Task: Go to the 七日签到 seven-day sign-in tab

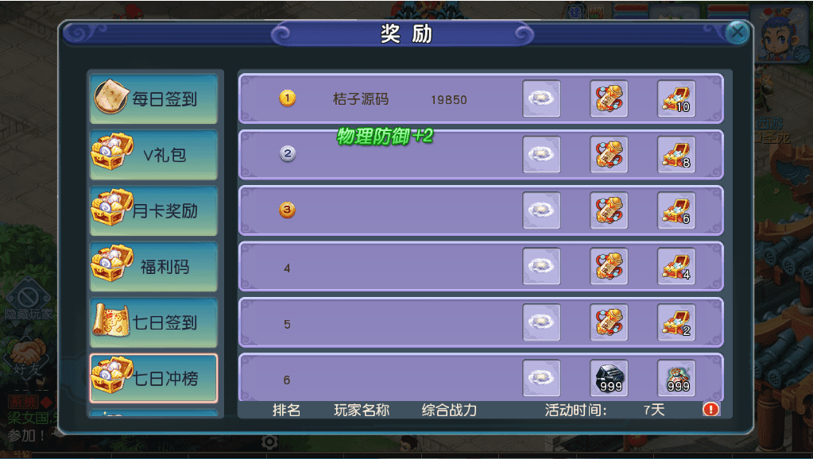Action: (153, 322)
